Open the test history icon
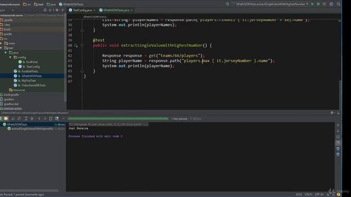 click(57, 119)
